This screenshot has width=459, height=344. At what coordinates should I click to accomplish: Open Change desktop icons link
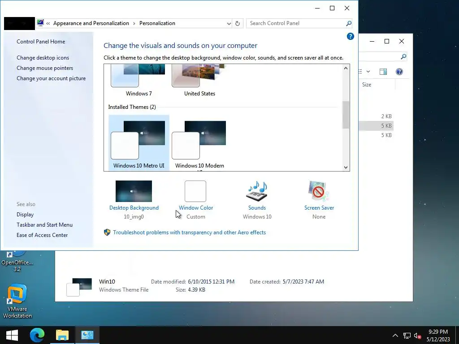(x=43, y=58)
